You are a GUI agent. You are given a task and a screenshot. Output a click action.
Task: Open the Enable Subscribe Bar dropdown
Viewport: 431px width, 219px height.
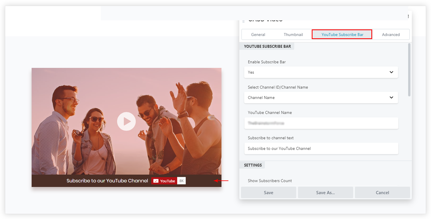[321, 72]
